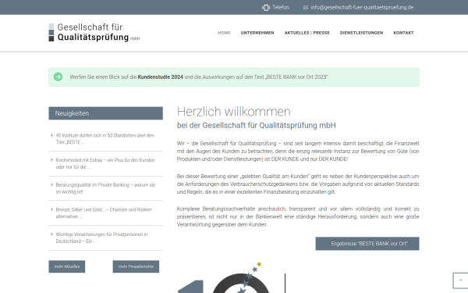This screenshot has height=293, width=468.
Task: Click the phone icon in top bar
Action: click(x=266, y=8)
